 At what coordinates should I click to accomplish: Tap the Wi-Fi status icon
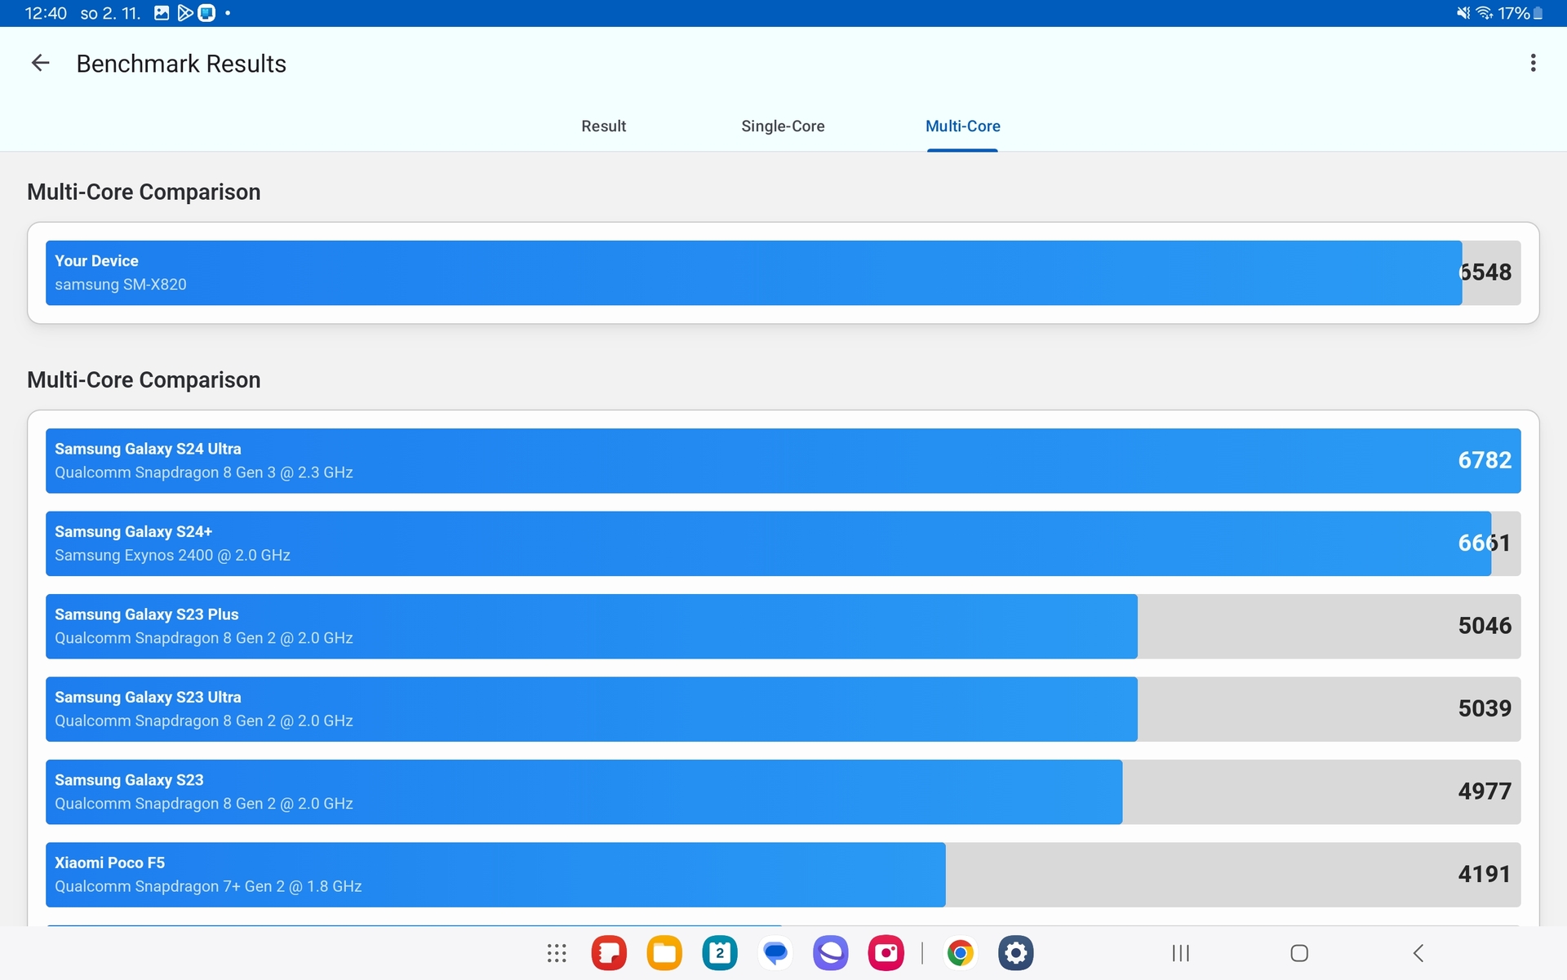[1484, 13]
